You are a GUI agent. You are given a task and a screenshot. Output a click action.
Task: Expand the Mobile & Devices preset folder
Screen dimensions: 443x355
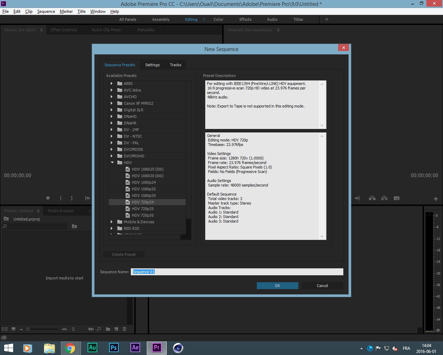(x=111, y=222)
